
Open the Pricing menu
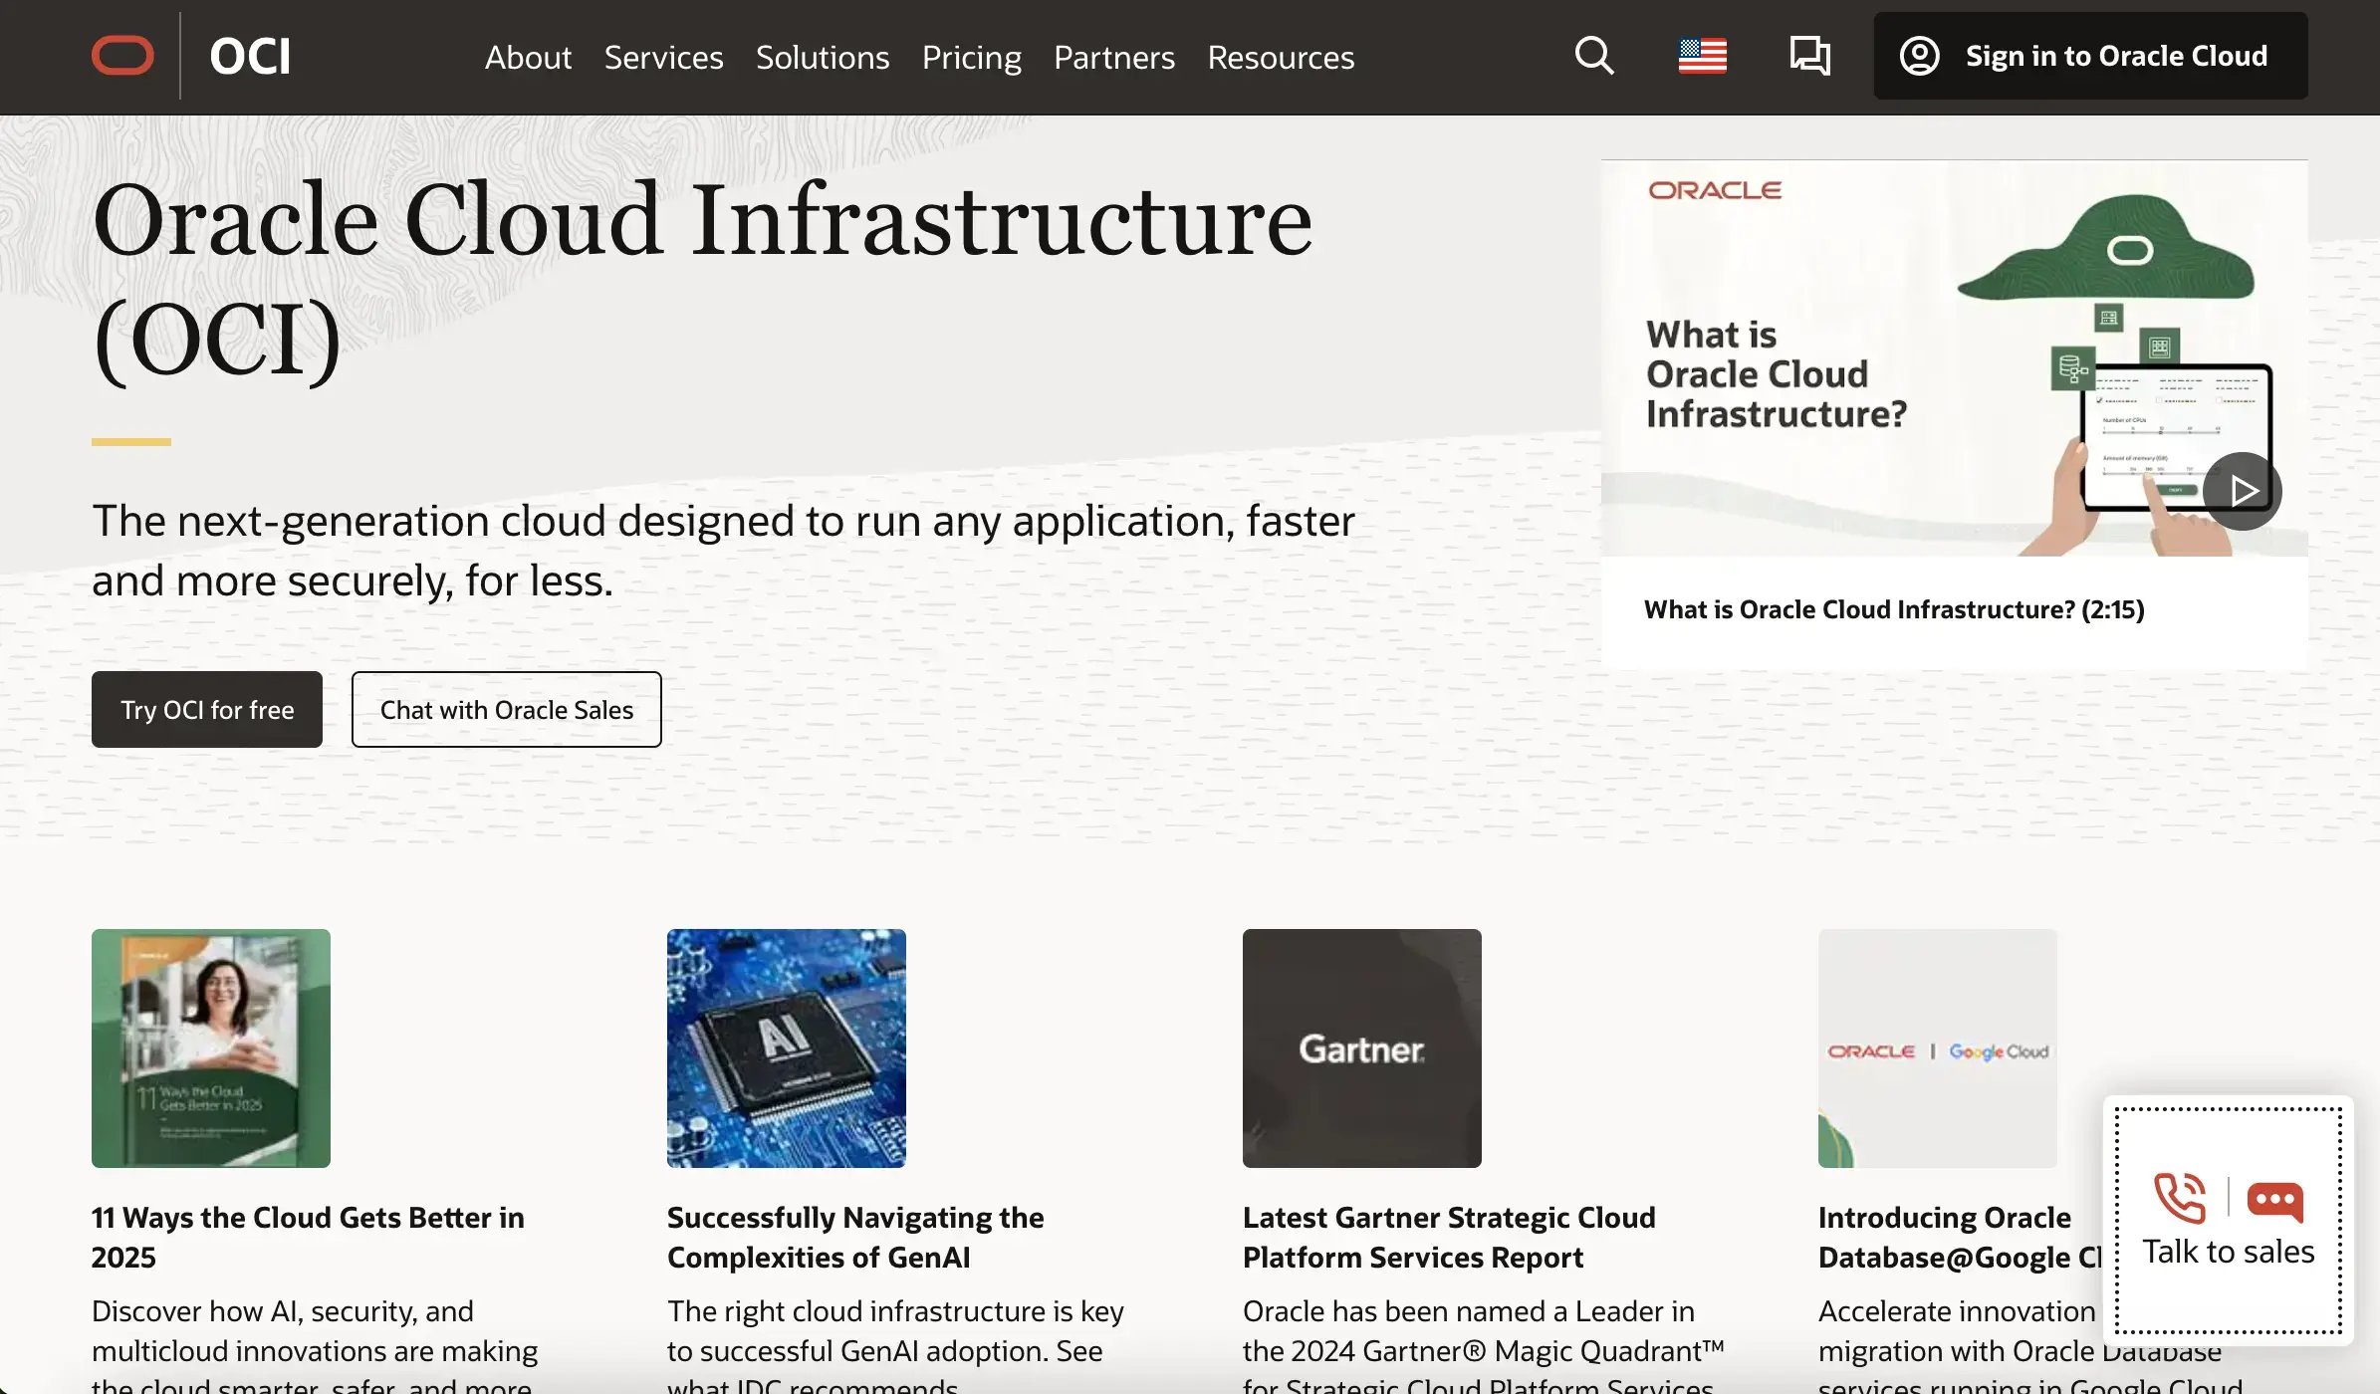tap(972, 58)
